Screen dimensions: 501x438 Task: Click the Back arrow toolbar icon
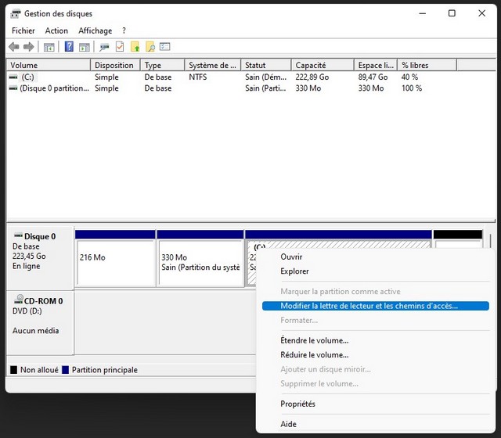tap(16, 47)
